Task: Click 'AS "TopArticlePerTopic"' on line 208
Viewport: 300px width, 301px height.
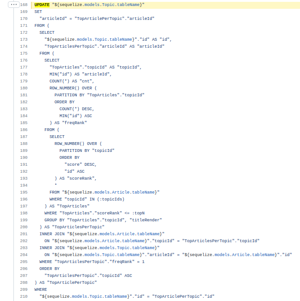Action: [x=68, y=282]
